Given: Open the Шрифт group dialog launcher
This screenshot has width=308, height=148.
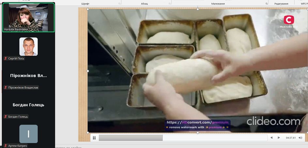Looking at the screenshot, I should click(119, 4).
